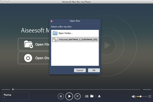
Task: Click the faded center play triangle
Action: (107, 46)
